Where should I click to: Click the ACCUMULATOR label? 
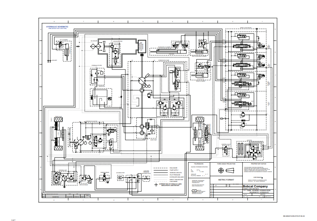[120, 173]
